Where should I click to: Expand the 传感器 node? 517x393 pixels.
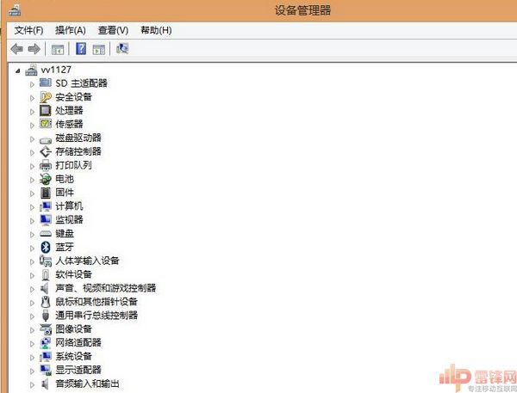pos(32,126)
